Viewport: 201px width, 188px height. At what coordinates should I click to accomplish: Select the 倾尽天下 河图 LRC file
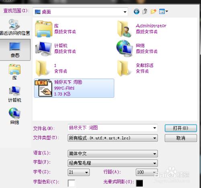coord(74,88)
